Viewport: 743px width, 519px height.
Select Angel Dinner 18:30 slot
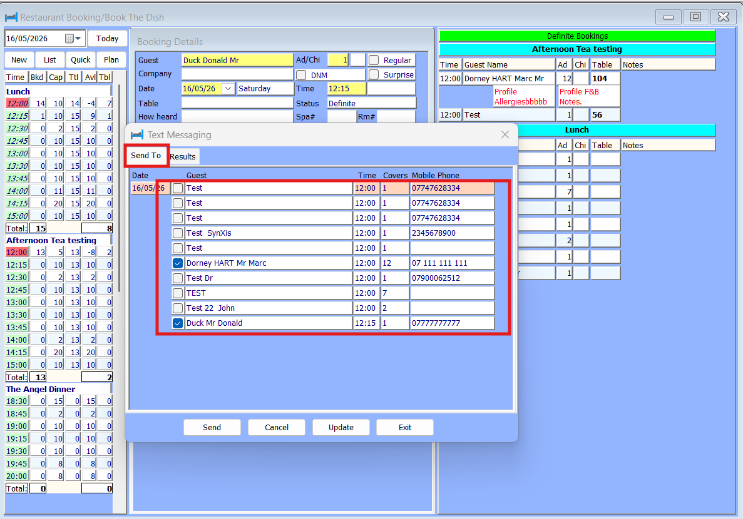[17, 401]
